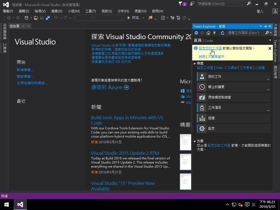Collapse the 專案 section

[194, 63]
